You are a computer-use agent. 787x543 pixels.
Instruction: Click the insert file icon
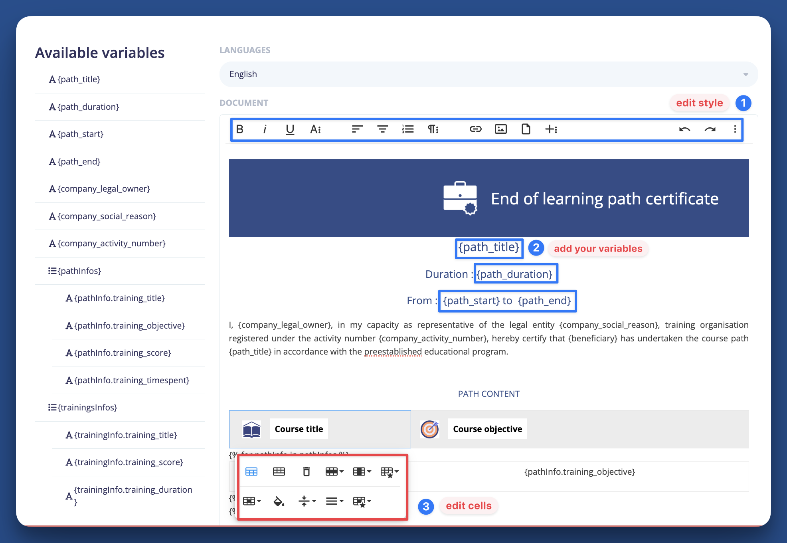526,129
